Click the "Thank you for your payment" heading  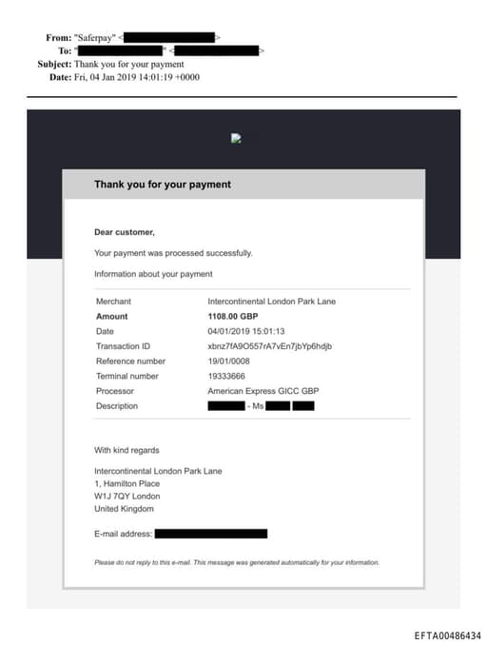163,185
